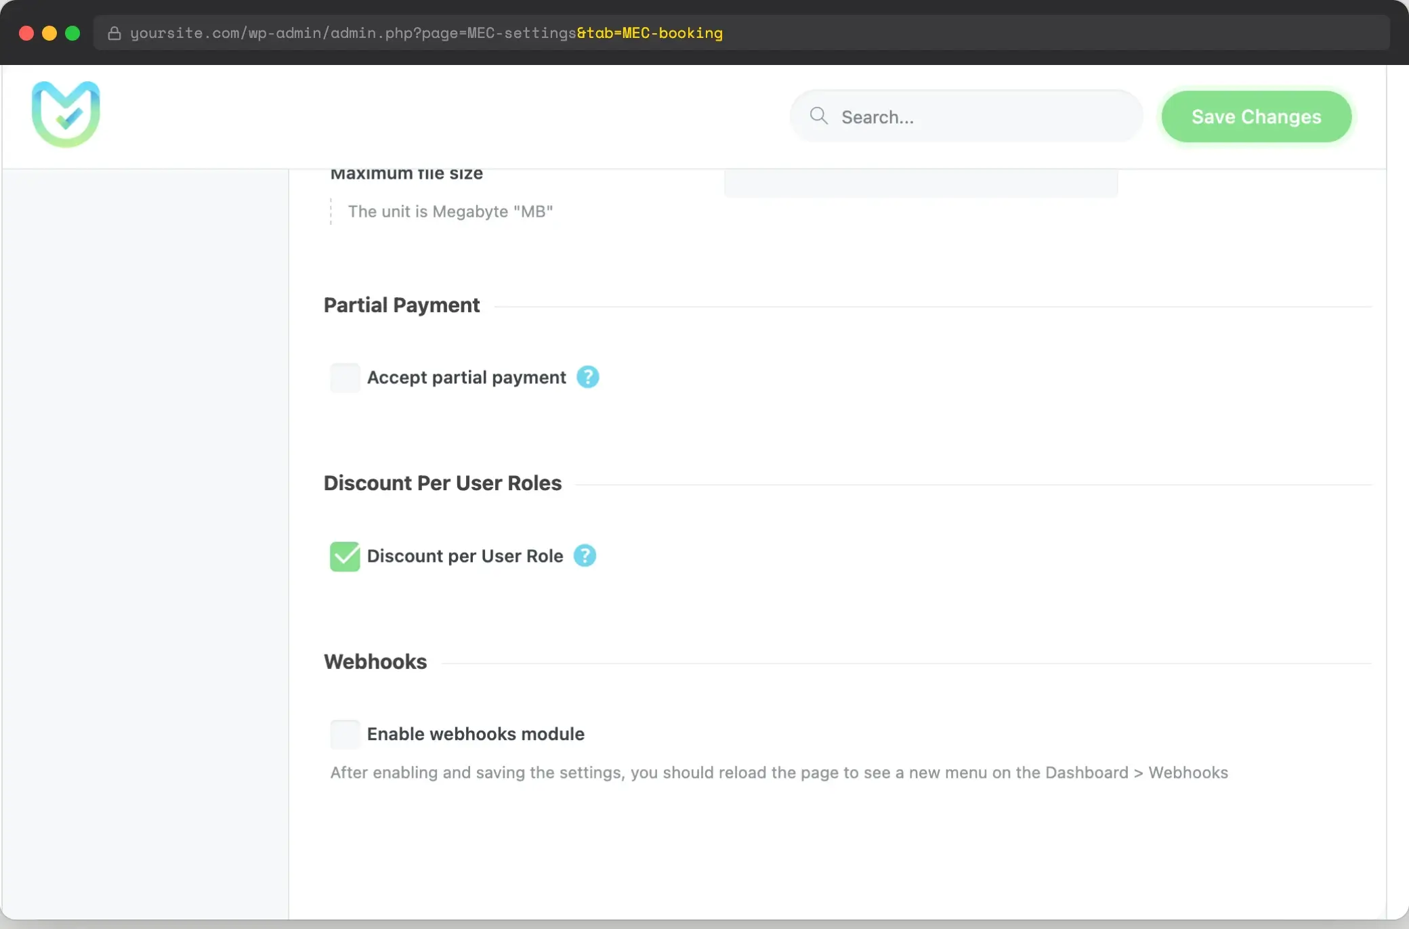Click the browser URL address bar
This screenshot has height=929, width=1409.
[x=741, y=33]
